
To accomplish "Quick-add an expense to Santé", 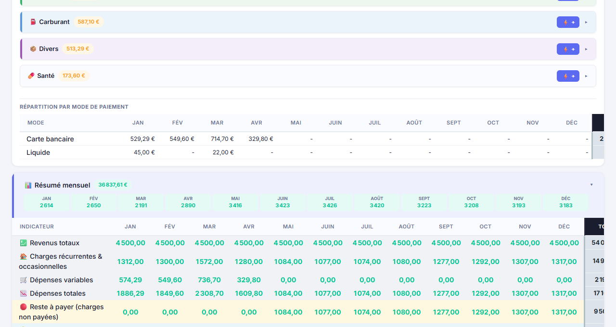I will point(568,76).
